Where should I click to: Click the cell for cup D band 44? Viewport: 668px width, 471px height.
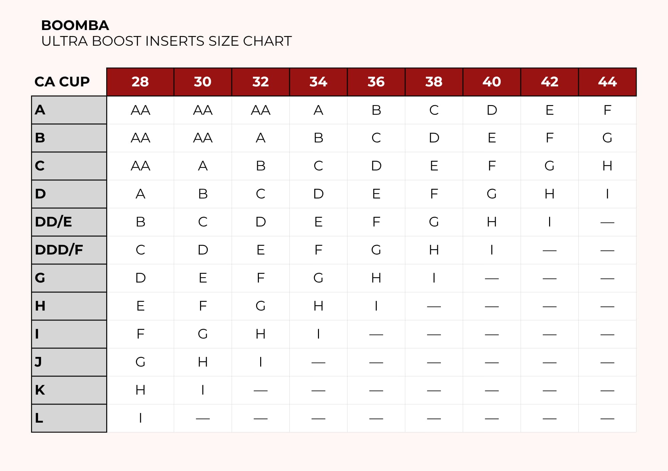608,194
